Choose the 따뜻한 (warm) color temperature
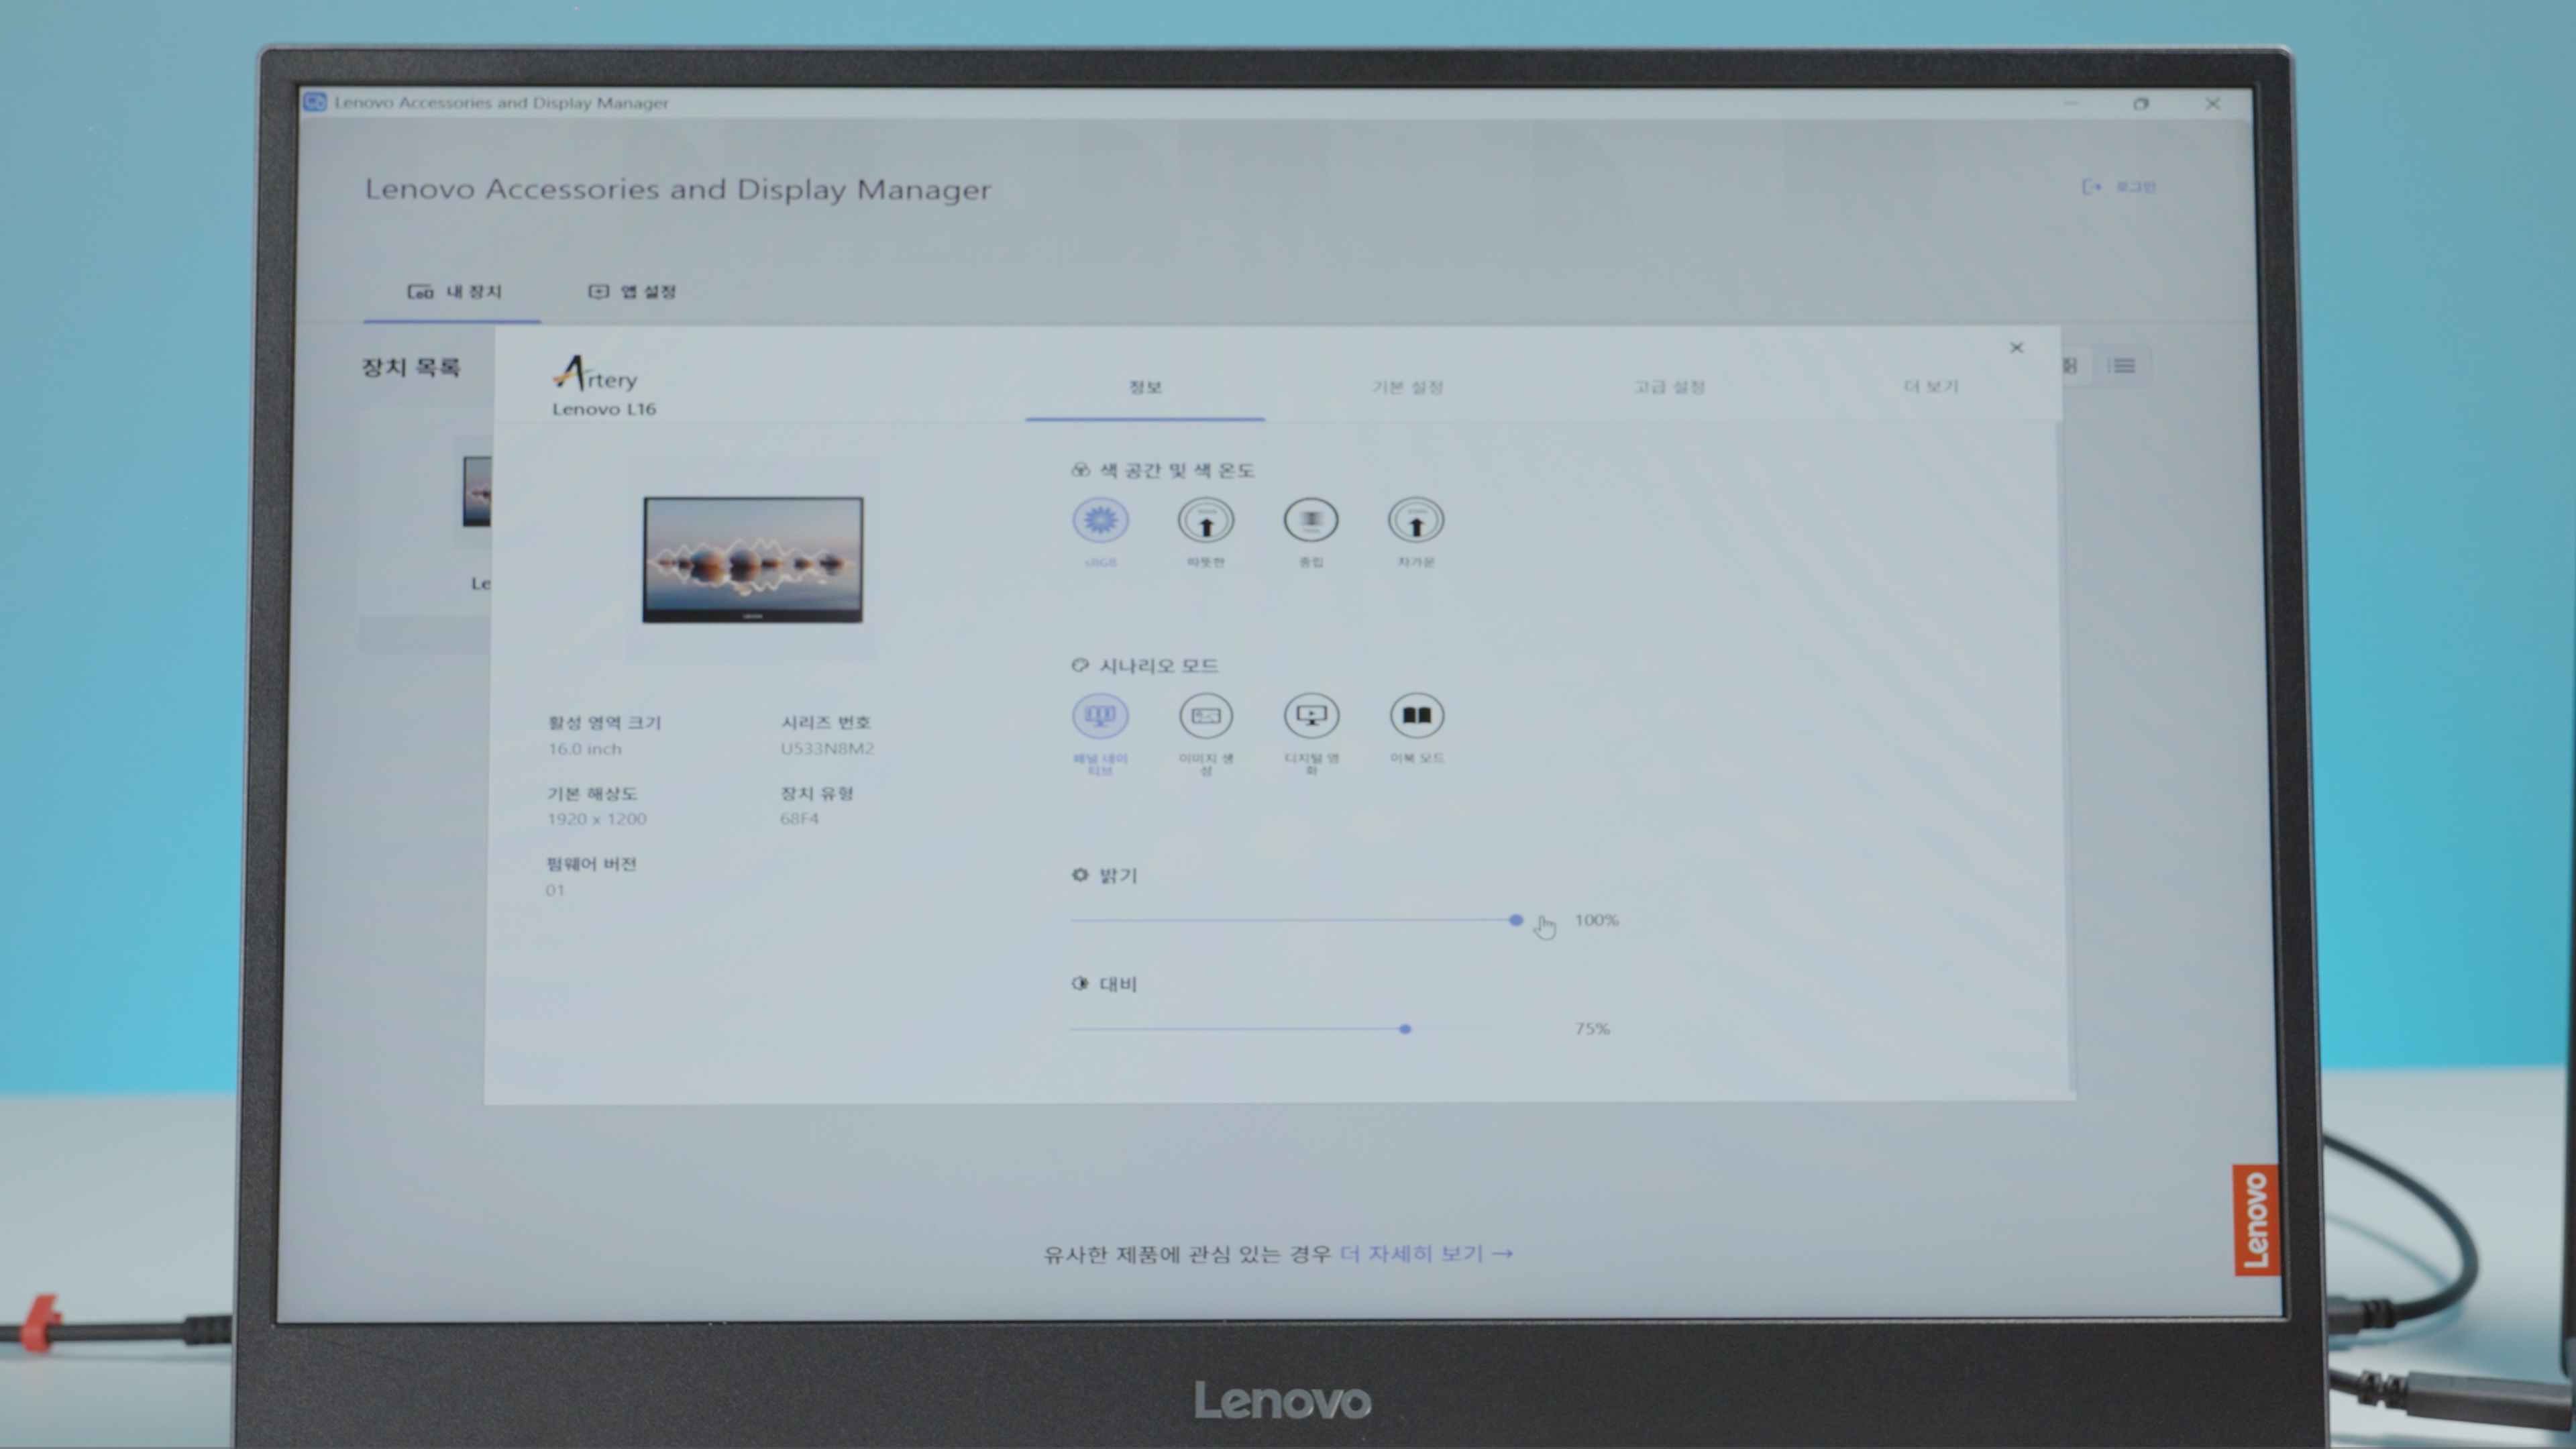The image size is (2576, 1449). [x=1206, y=520]
